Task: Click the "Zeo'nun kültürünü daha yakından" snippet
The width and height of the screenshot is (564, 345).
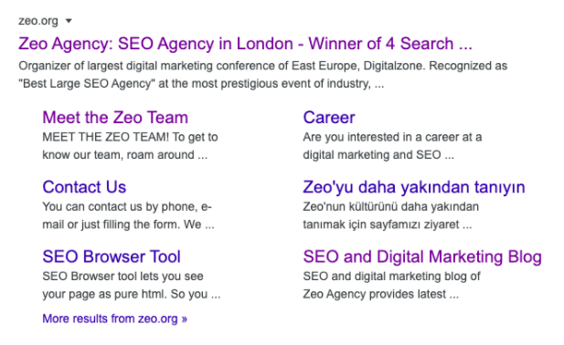Action: 390,207
